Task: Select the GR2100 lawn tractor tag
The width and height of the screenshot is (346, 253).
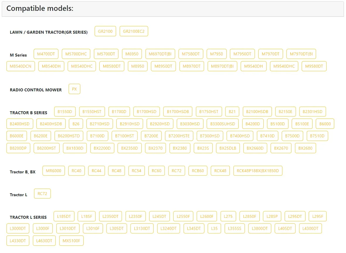Action: [105, 31]
